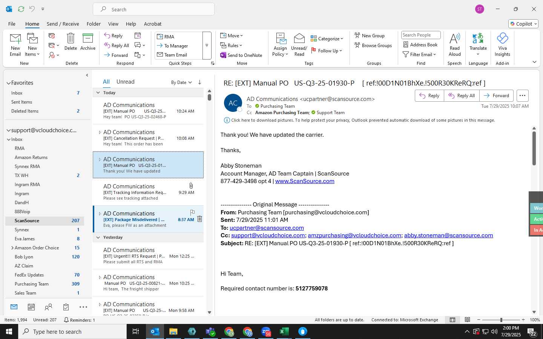Open the By Date sort dropdown
Screen dimensions: 543x339
tap(181, 82)
